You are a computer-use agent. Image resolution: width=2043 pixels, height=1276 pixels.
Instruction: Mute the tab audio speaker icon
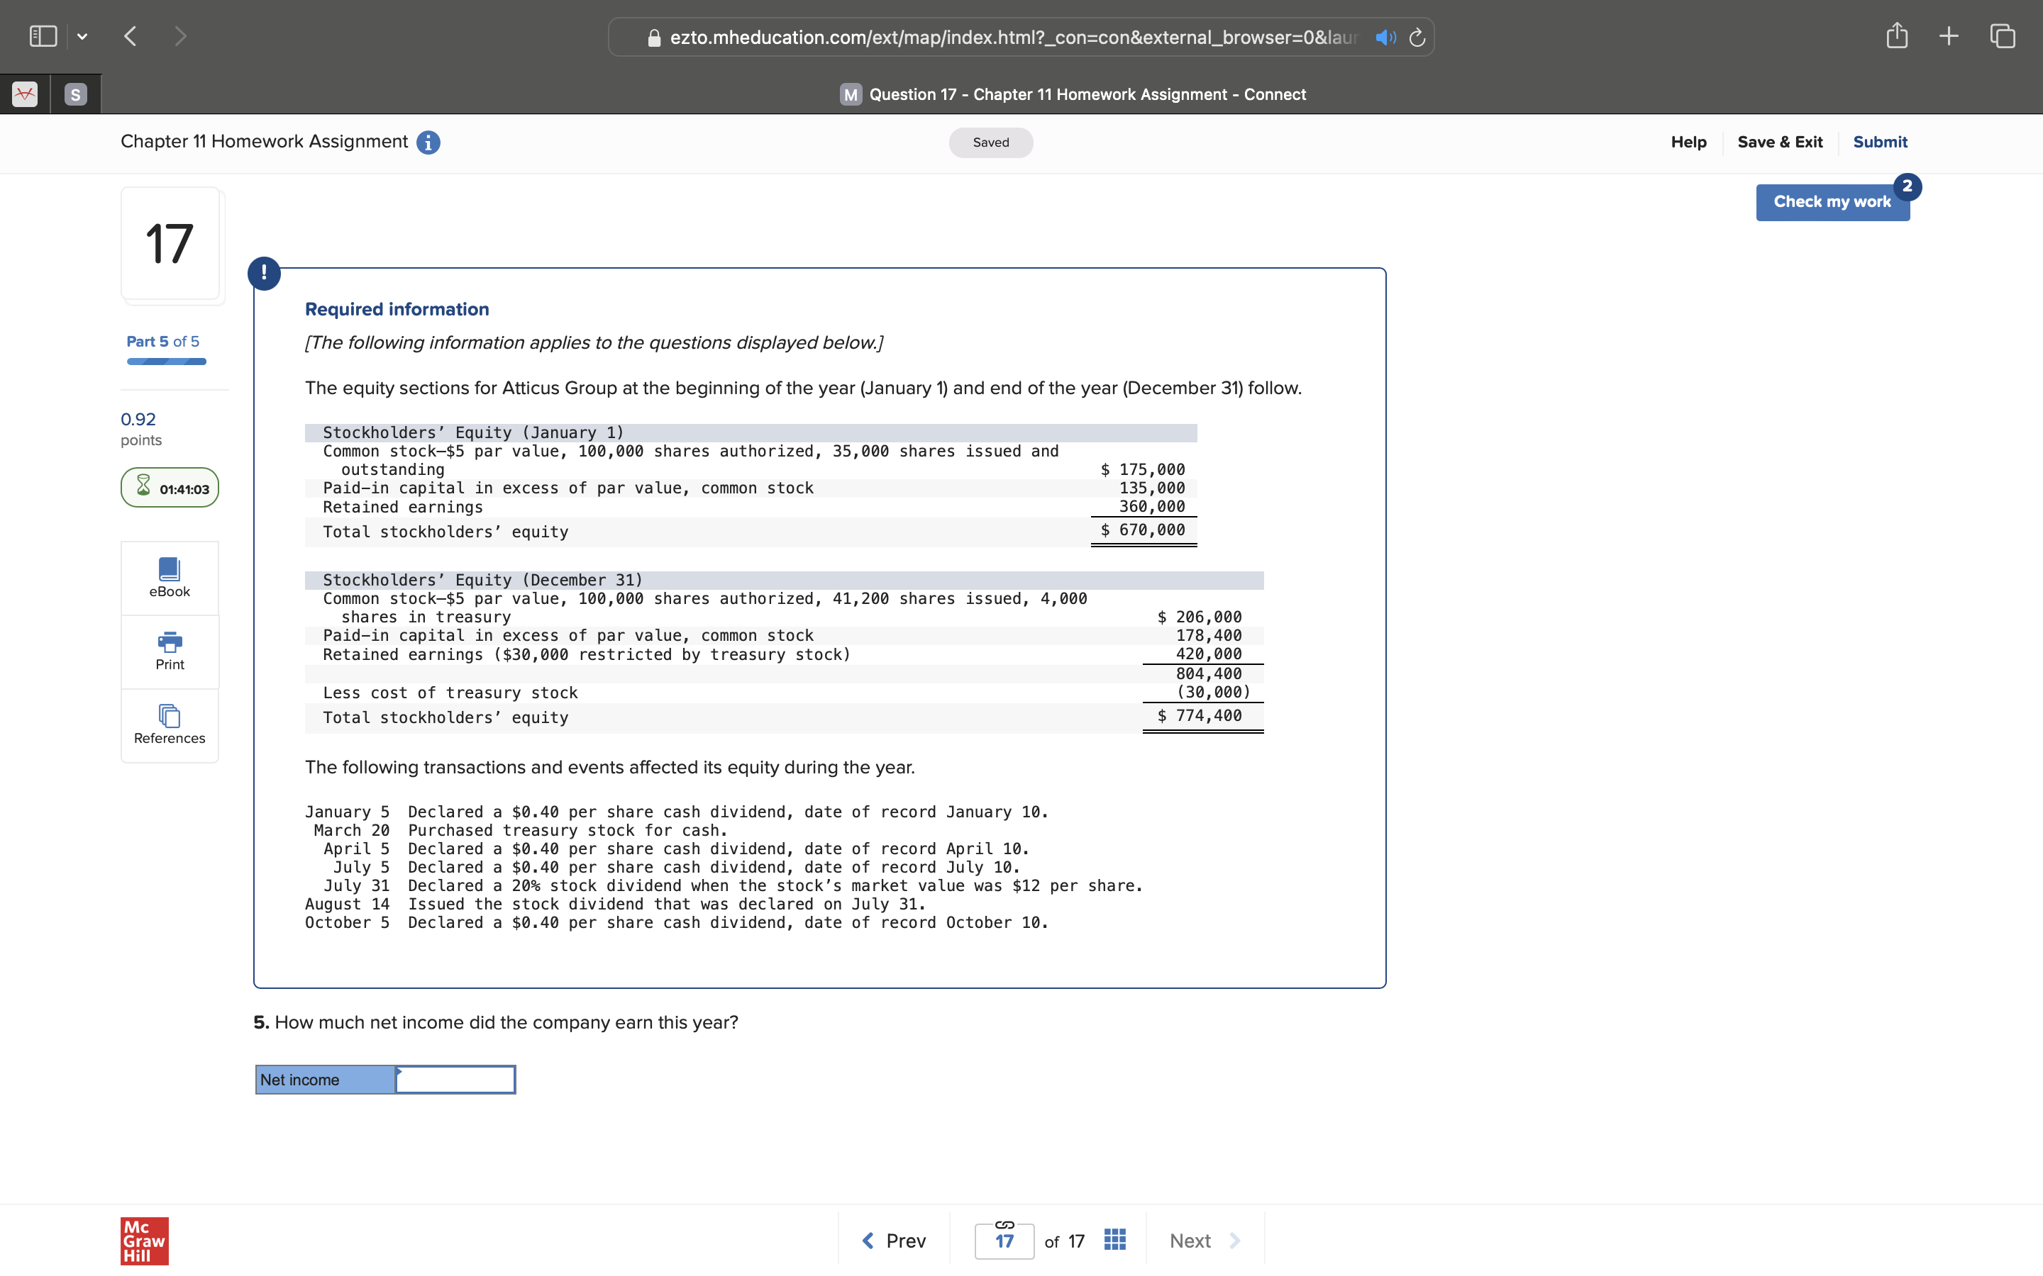(x=1385, y=38)
